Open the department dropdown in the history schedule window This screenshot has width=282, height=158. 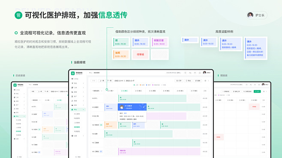pos(36,100)
